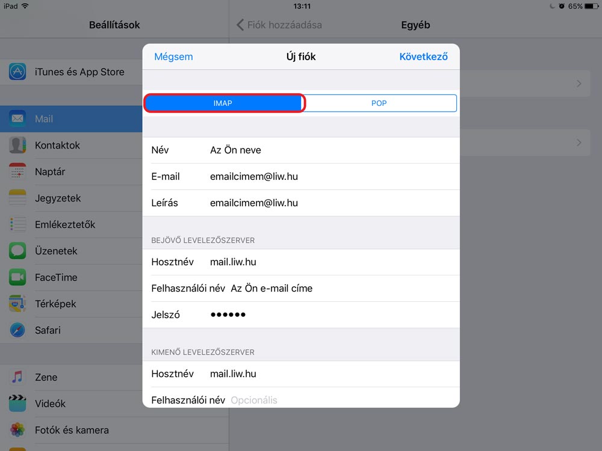Open Videók settings entry
Screen dimensions: 602x451
(51, 404)
